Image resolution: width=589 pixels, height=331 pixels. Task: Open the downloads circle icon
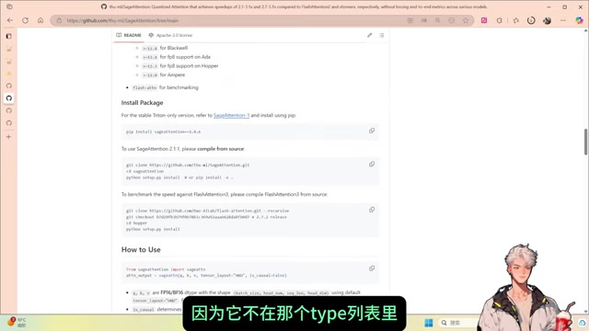(x=531, y=20)
